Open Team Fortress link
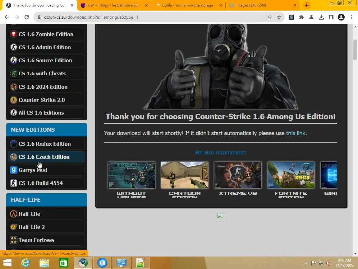 [46, 240]
